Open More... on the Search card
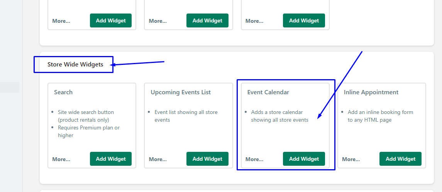Viewport: 442px width, 192px height. click(x=61, y=159)
